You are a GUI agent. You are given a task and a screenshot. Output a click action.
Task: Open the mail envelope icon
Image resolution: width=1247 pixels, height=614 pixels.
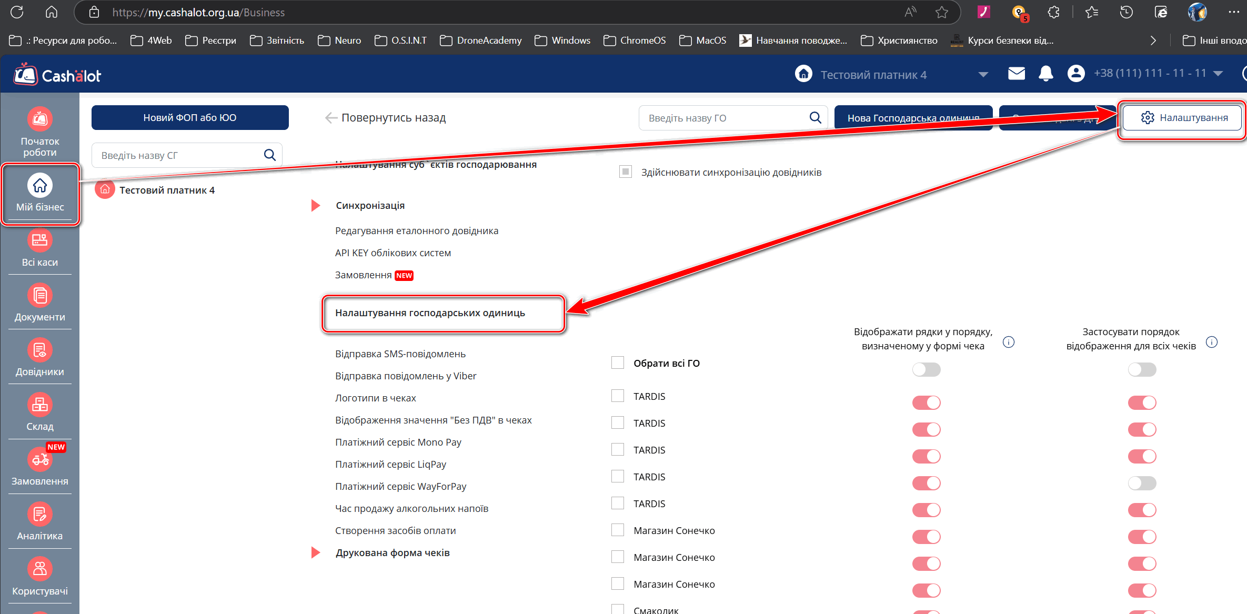pyautogui.click(x=1016, y=74)
